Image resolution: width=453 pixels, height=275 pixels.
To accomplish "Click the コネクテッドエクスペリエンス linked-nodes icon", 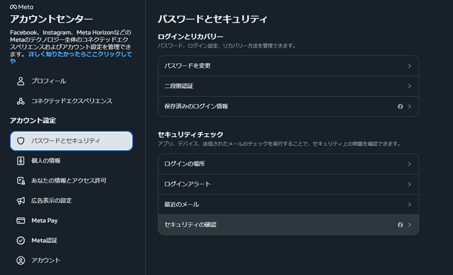I will point(20,101).
